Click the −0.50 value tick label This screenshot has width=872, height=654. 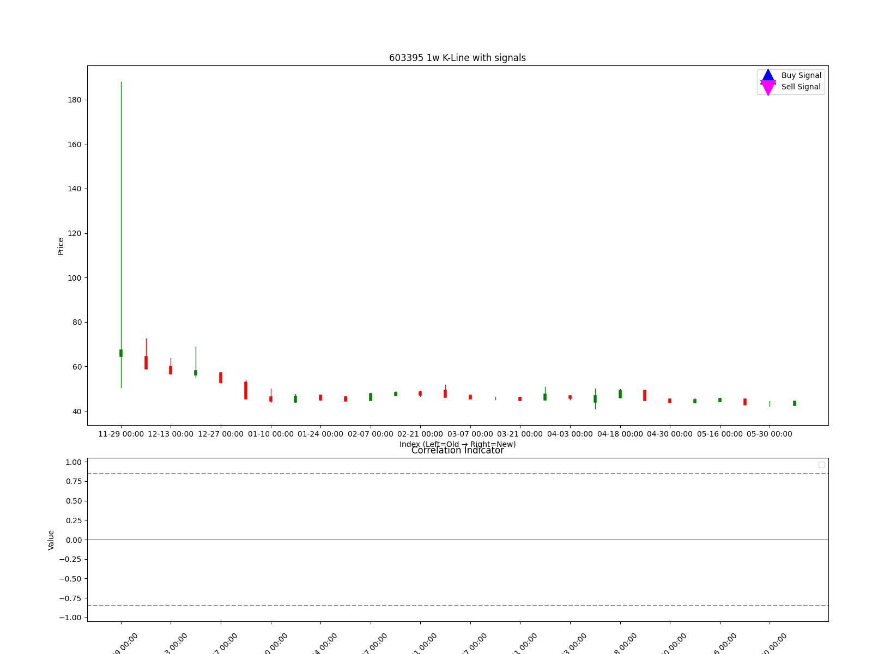[x=71, y=579]
